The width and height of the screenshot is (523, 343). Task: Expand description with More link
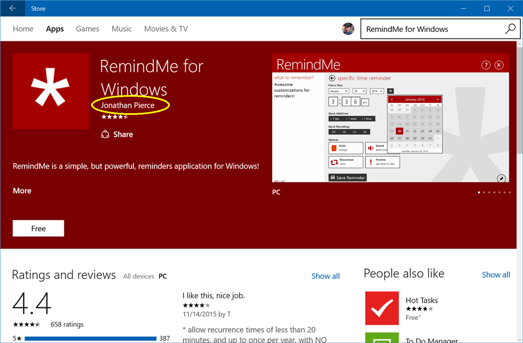point(22,191)
